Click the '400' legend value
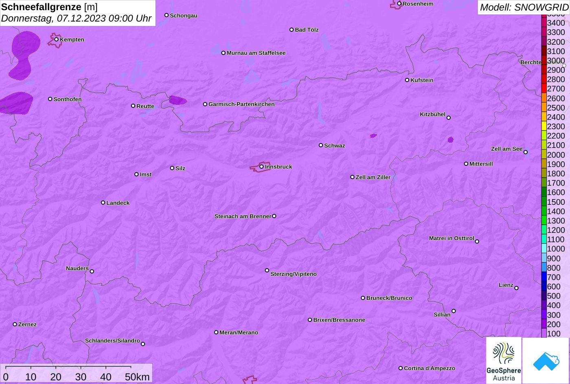Image resolution: width=570 pixels, height=384 pixels. tap(554, 306)
